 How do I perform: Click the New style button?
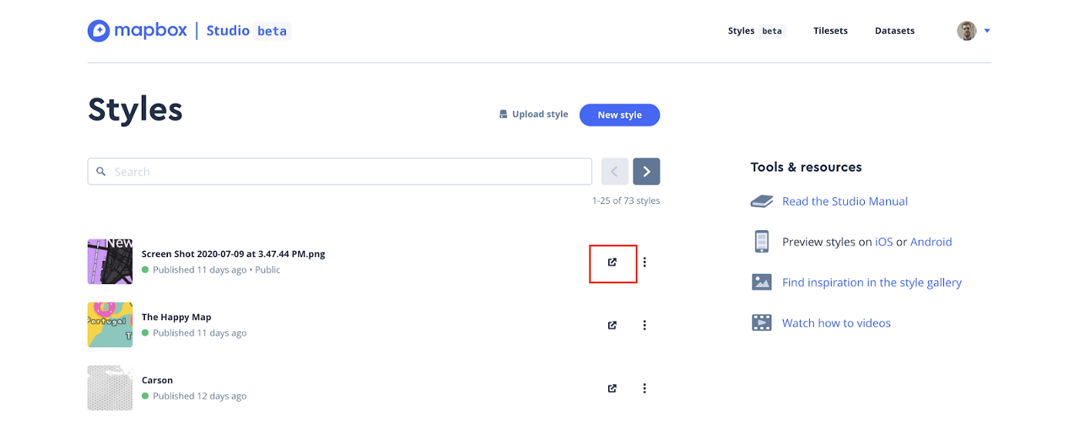620,115
